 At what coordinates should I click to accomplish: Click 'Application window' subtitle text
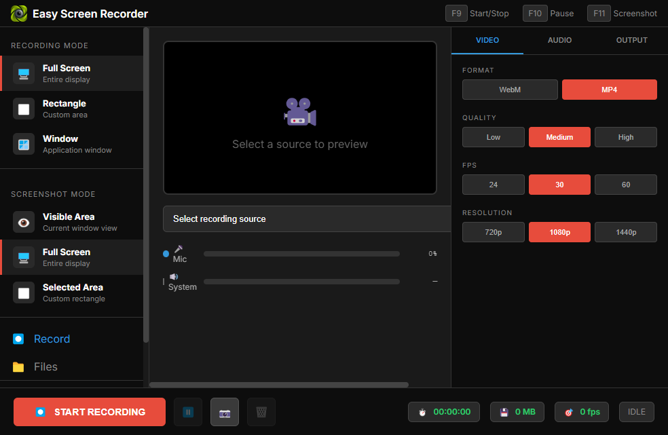pos(77,150)
